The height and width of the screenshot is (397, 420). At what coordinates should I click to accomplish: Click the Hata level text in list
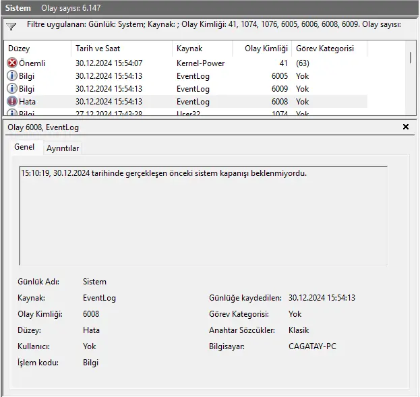pyautogui.click(x=27, y=102)
